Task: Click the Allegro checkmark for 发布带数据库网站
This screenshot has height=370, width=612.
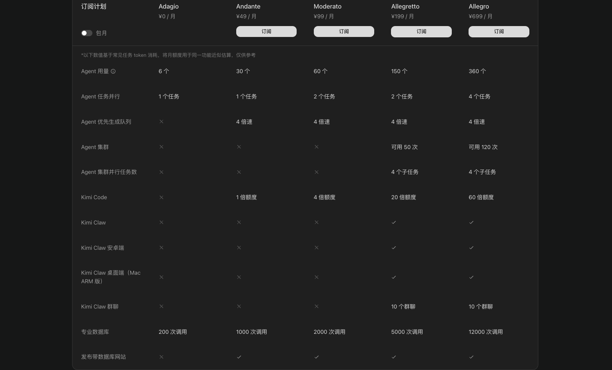Action: (x=471, y=357)
